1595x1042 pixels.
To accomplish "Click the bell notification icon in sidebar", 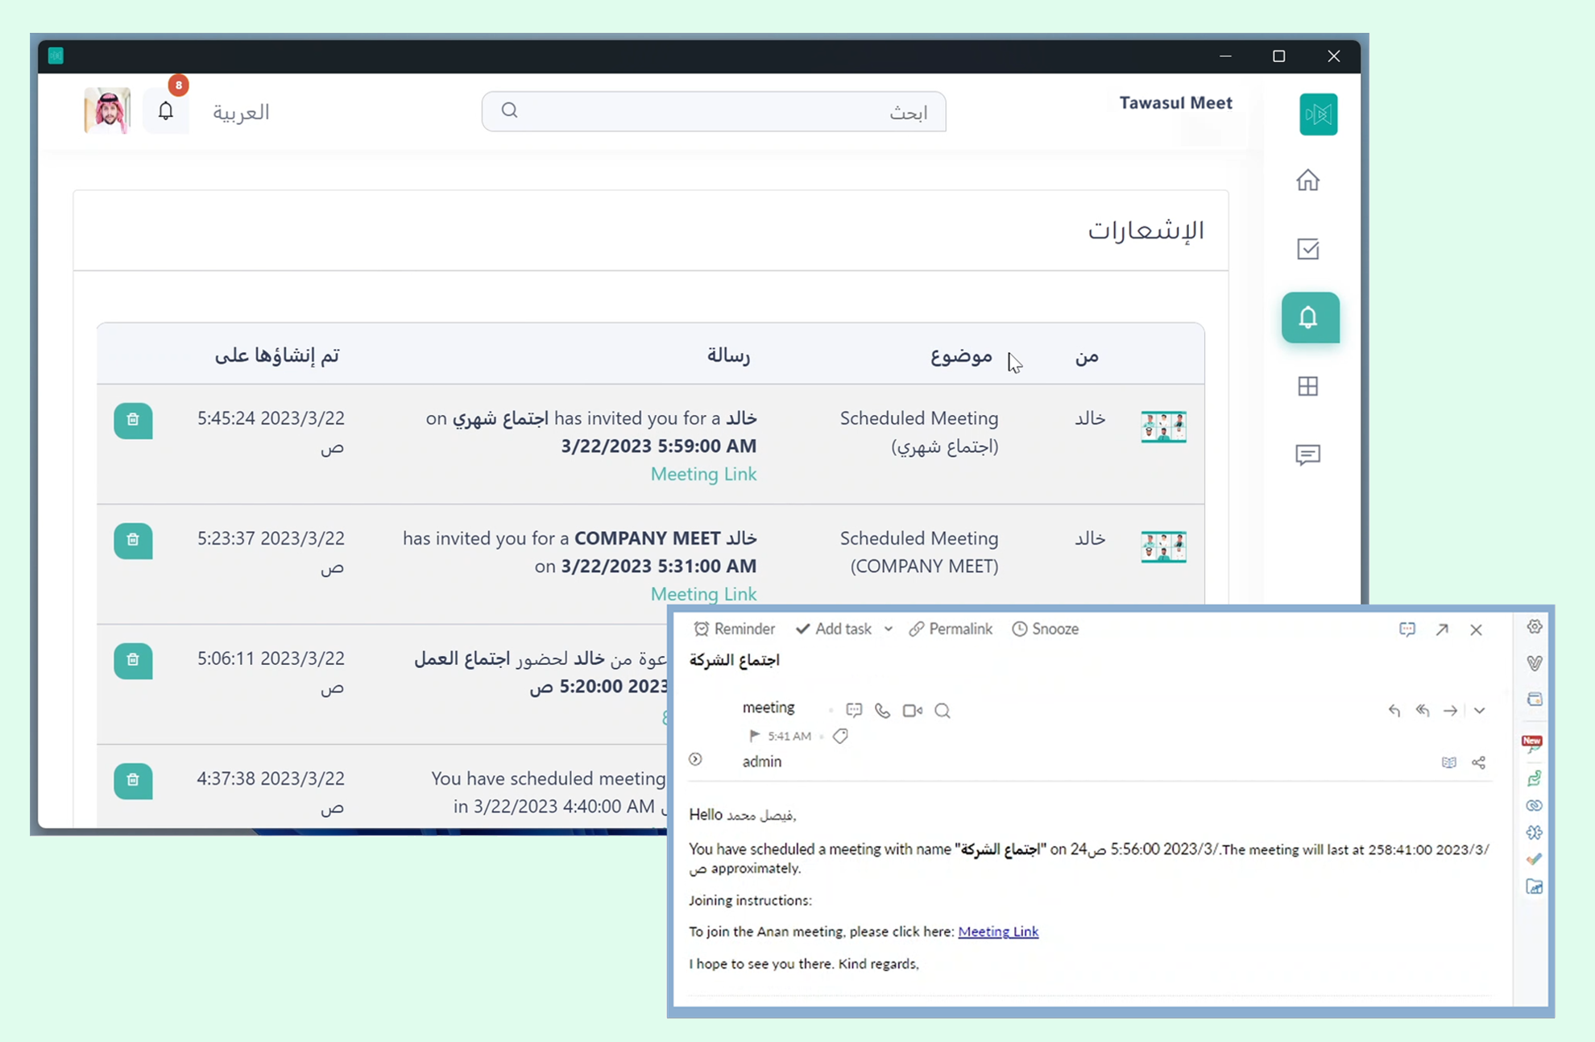I will (1310, 317).
